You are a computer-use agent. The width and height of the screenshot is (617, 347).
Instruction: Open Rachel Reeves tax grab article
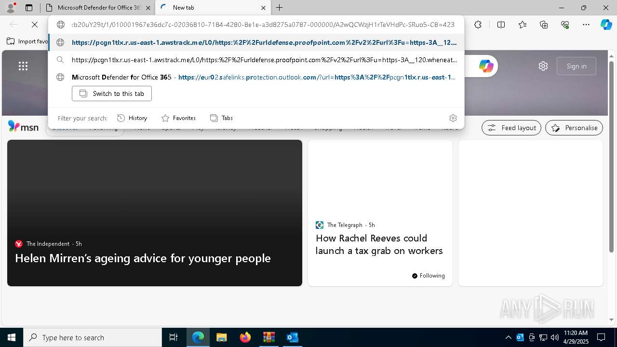[379, 244]
